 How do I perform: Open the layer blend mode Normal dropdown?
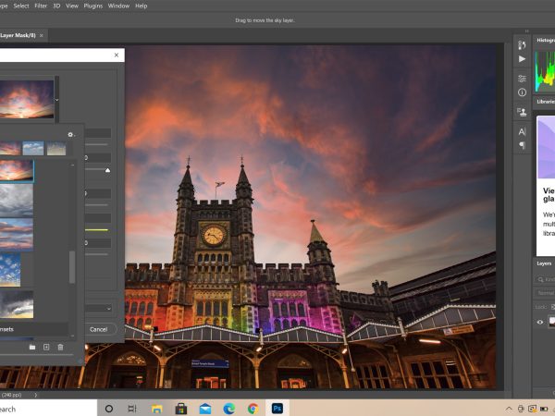[x=545, y=293]
